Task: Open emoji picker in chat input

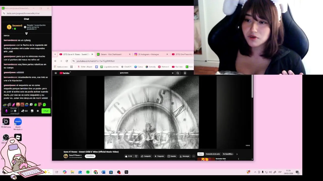Action: click(15, 111)
